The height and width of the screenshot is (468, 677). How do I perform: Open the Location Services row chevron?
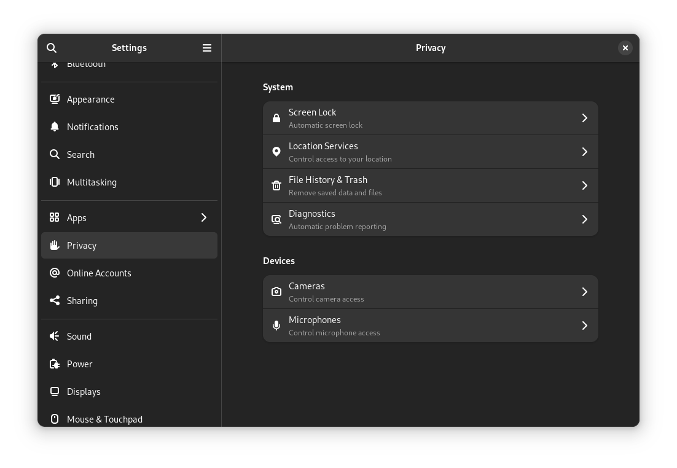pos(584,151)
